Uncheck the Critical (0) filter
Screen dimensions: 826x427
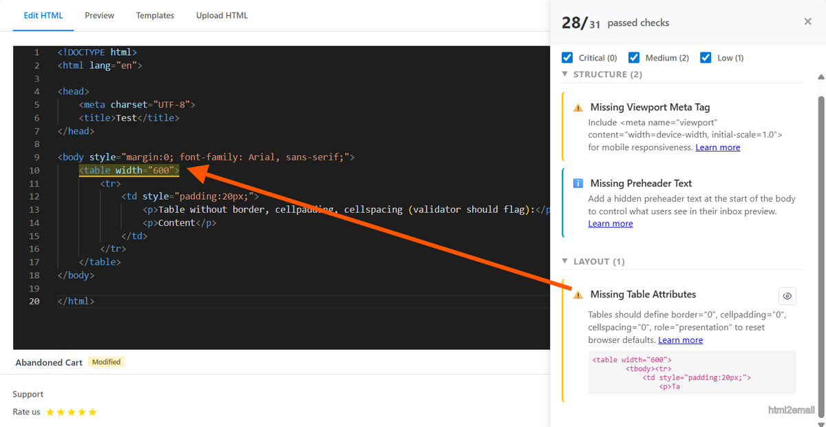(567, 57)
